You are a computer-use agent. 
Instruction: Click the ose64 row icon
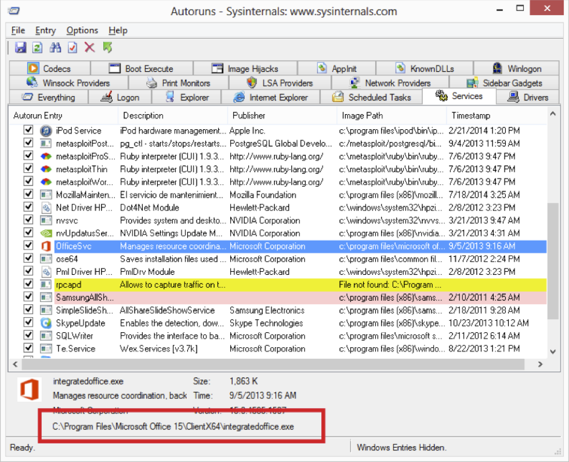coord(46,259)
